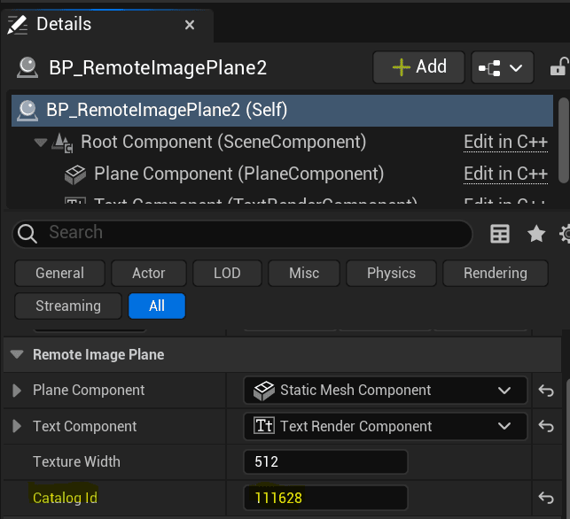This screenshot has width=570, height=519.
Task: Select the All filter button
Action: click(x=157, y=306)
